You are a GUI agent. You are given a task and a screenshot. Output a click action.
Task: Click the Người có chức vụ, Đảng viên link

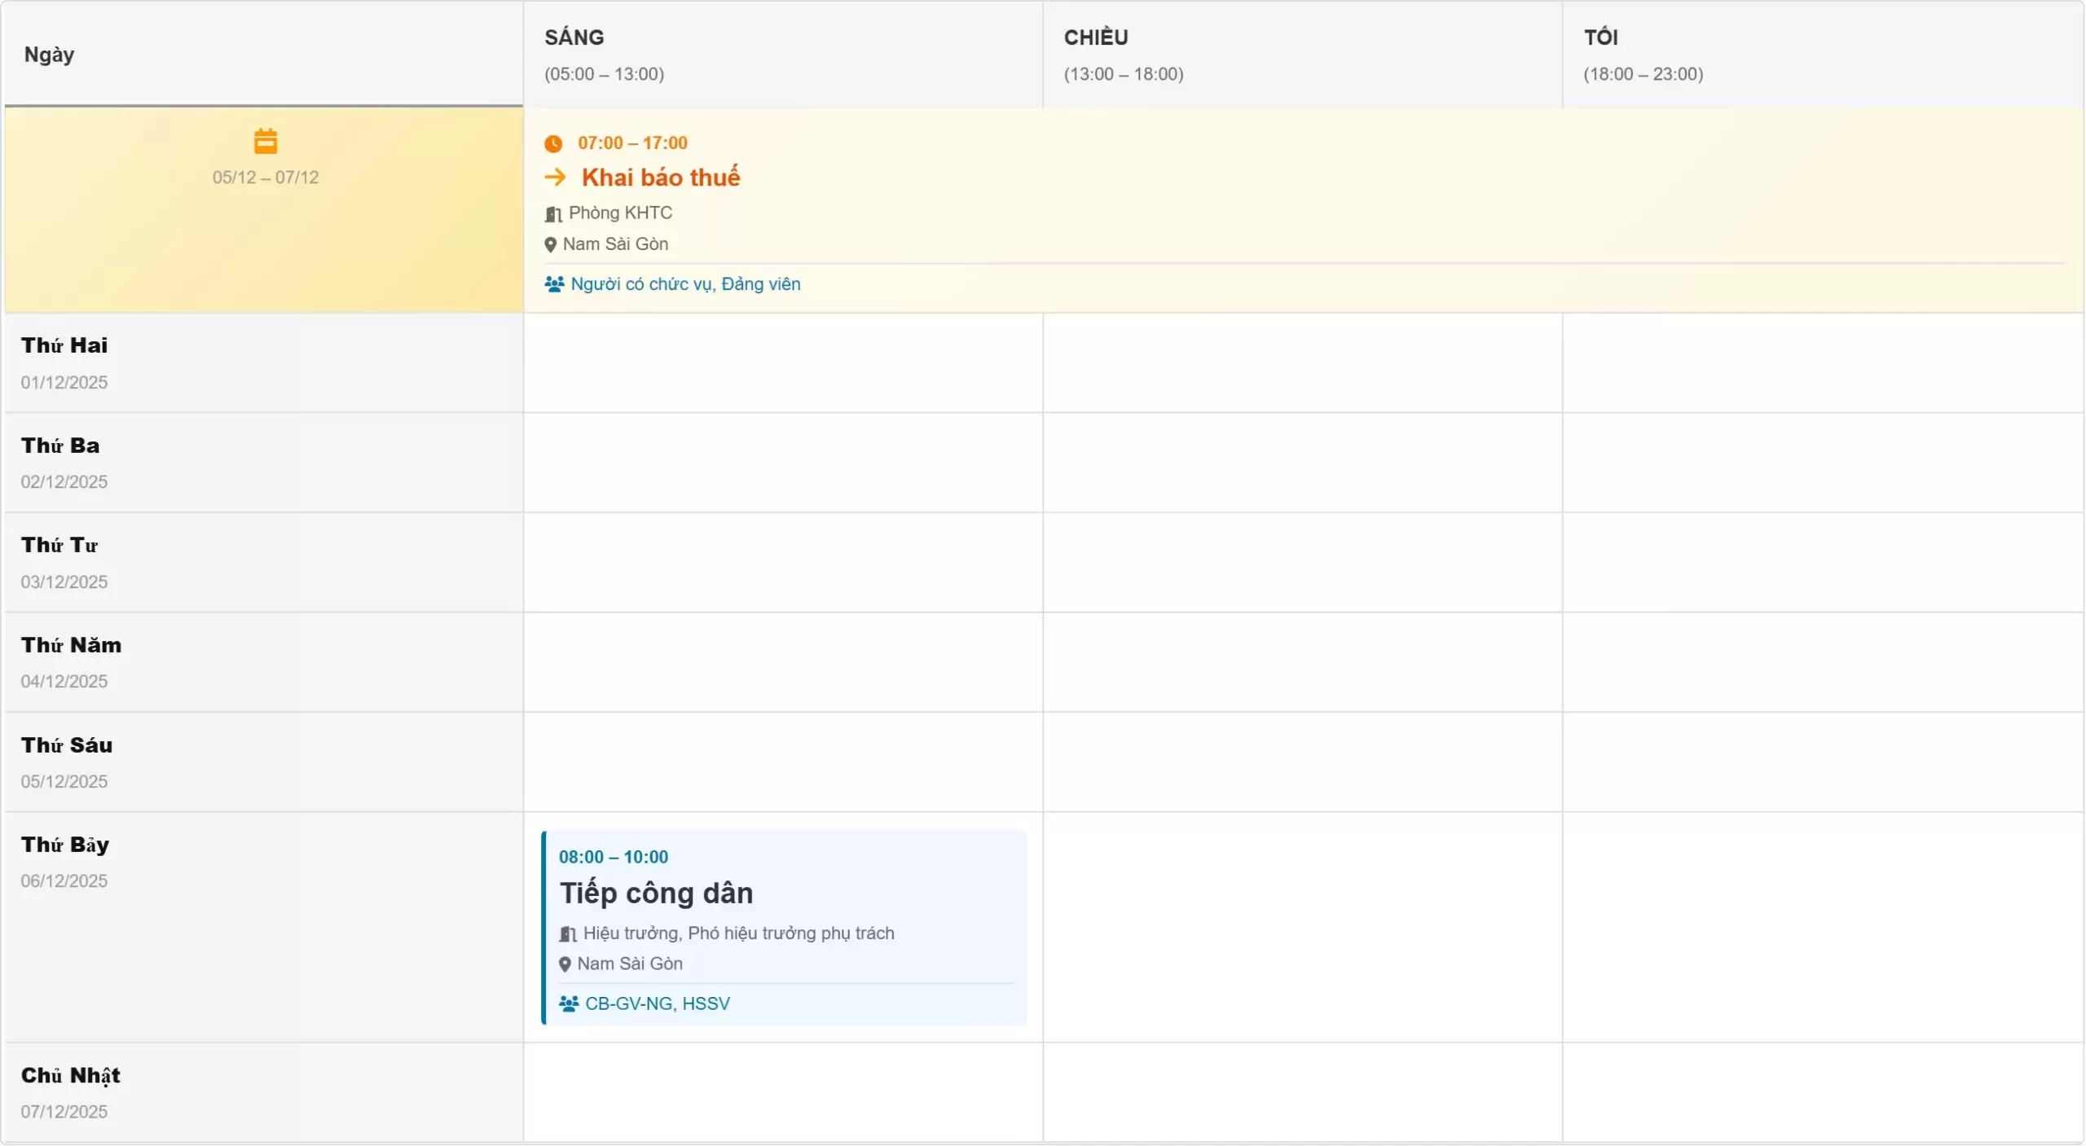point(684,284)
